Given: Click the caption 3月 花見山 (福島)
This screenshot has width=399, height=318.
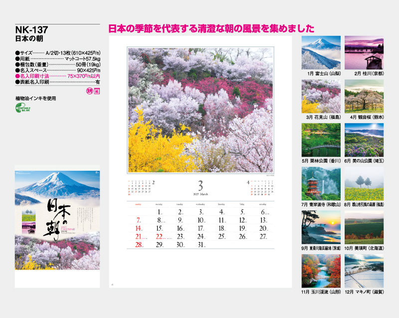Looking at the screenshot, I should click(x=323, y=117).
